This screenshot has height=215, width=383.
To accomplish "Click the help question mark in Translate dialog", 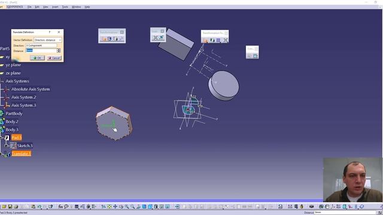I will [x=50, y=32].
